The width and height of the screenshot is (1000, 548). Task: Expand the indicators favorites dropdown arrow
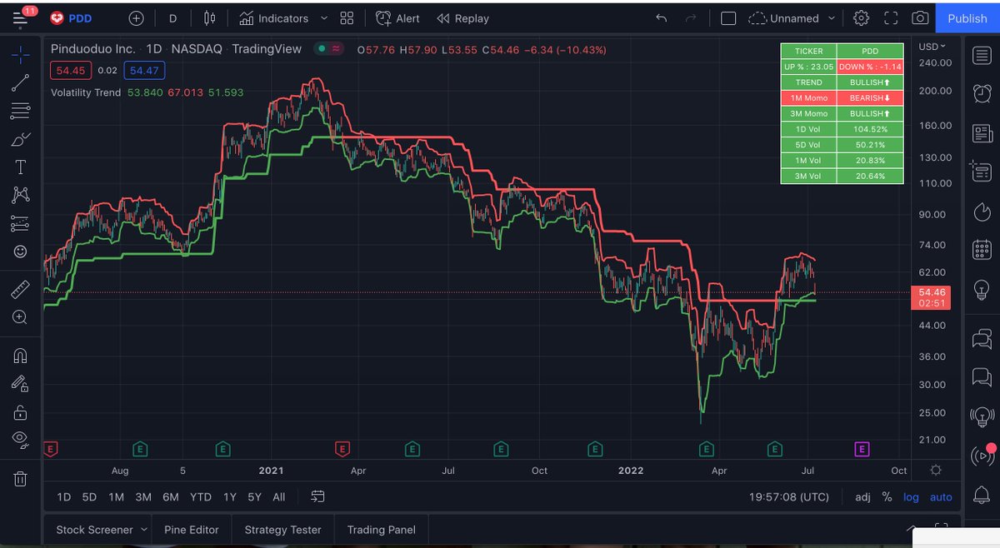click(324, 17)
